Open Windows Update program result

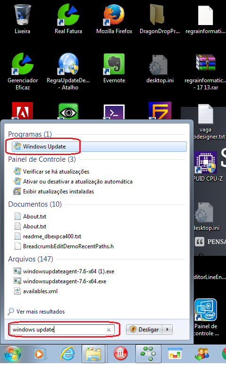[99, 147]
